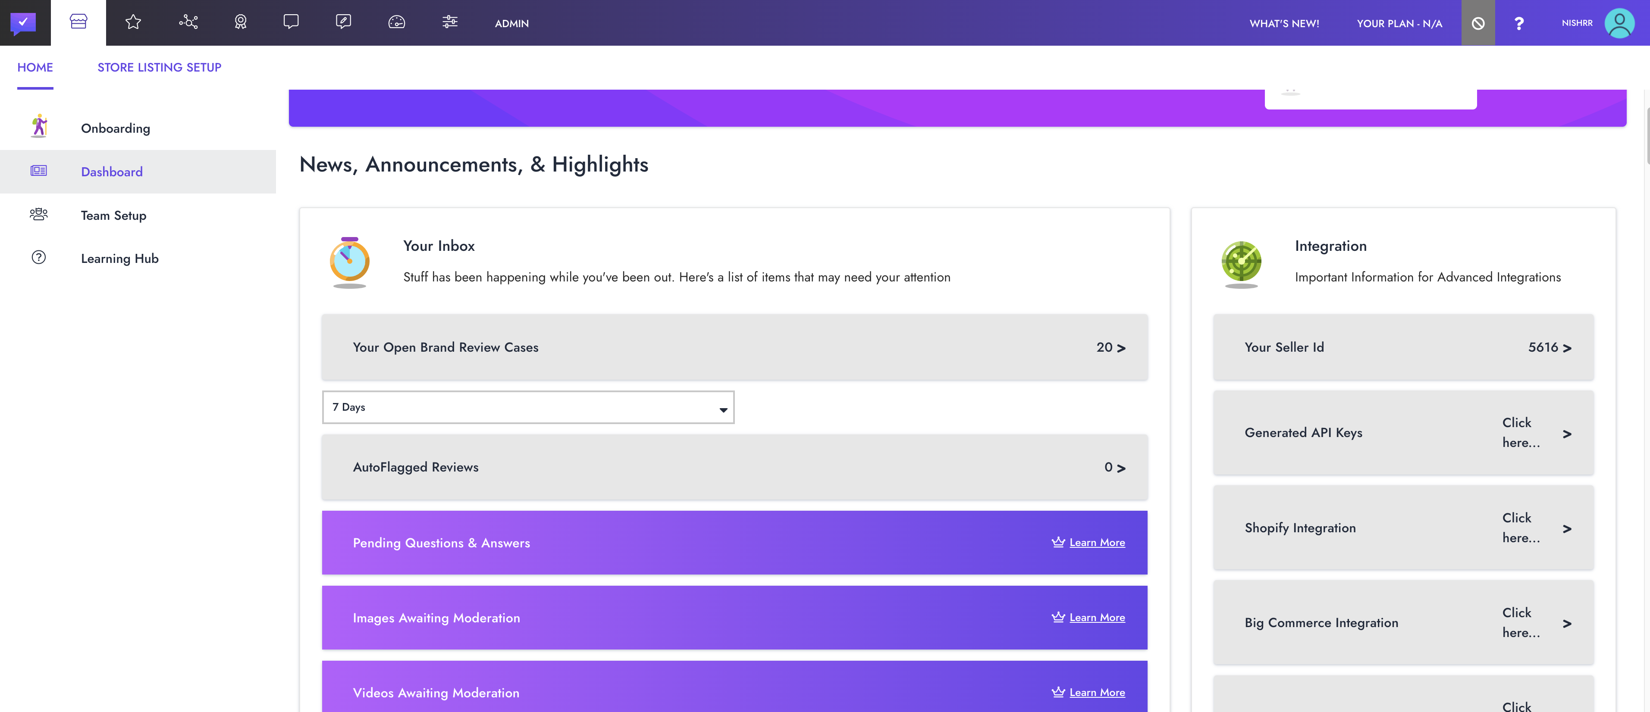Click the blocked circle icon in top bar
Screen dimensions: 1650x712
point(1477,23)
